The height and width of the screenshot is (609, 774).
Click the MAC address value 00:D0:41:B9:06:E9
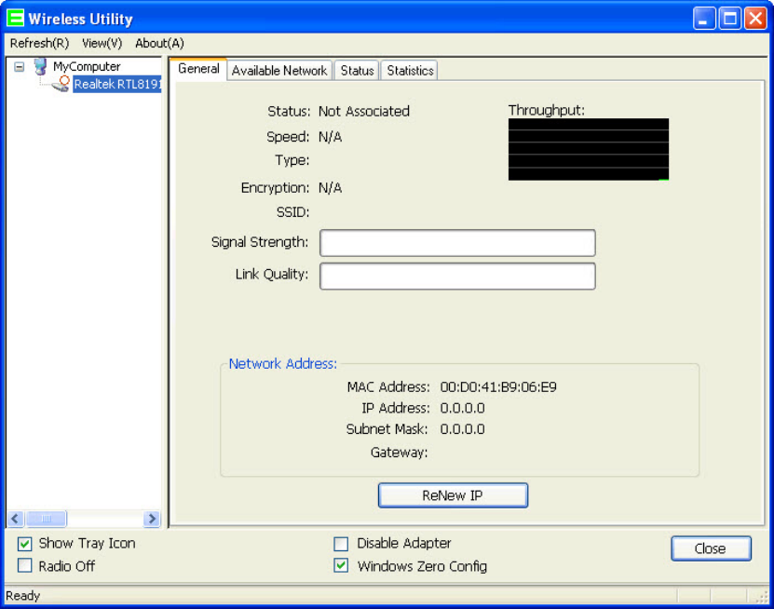(x=498, y=387)
